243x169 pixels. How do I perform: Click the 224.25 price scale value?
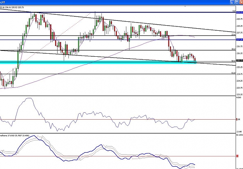pyautogui.click(x=240, y=81)
